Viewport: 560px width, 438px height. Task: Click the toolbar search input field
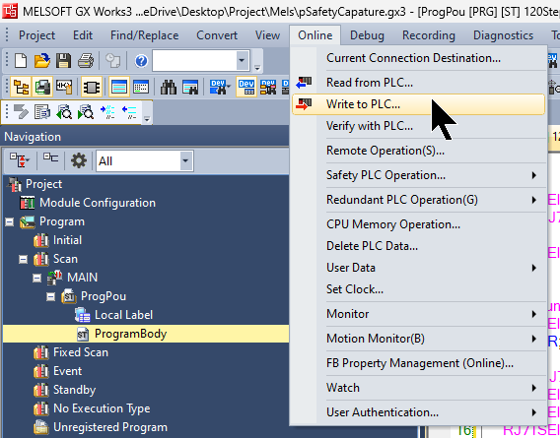point(194,60)
